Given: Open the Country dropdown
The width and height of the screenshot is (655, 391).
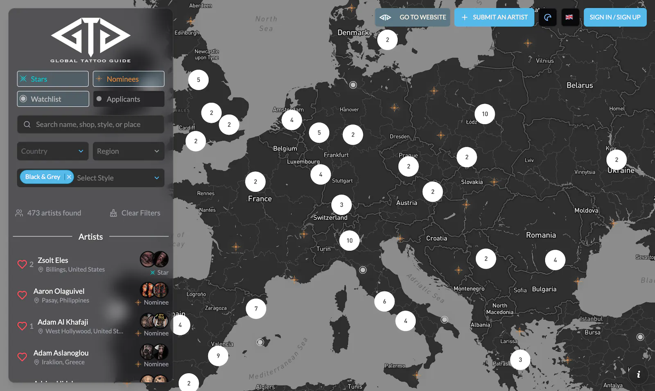Looking at the screenshot, I should coord(53,151).
